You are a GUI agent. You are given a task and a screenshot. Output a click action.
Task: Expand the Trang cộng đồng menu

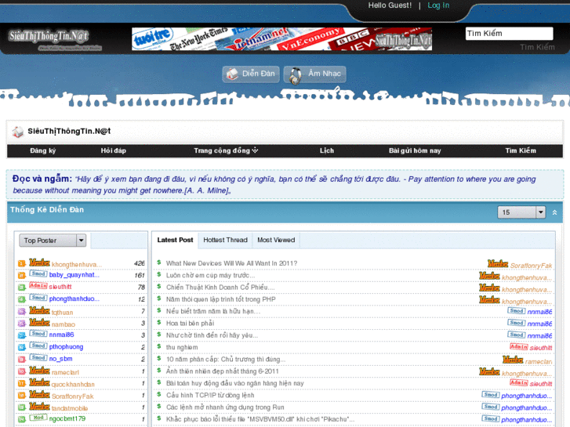point(226,150)
